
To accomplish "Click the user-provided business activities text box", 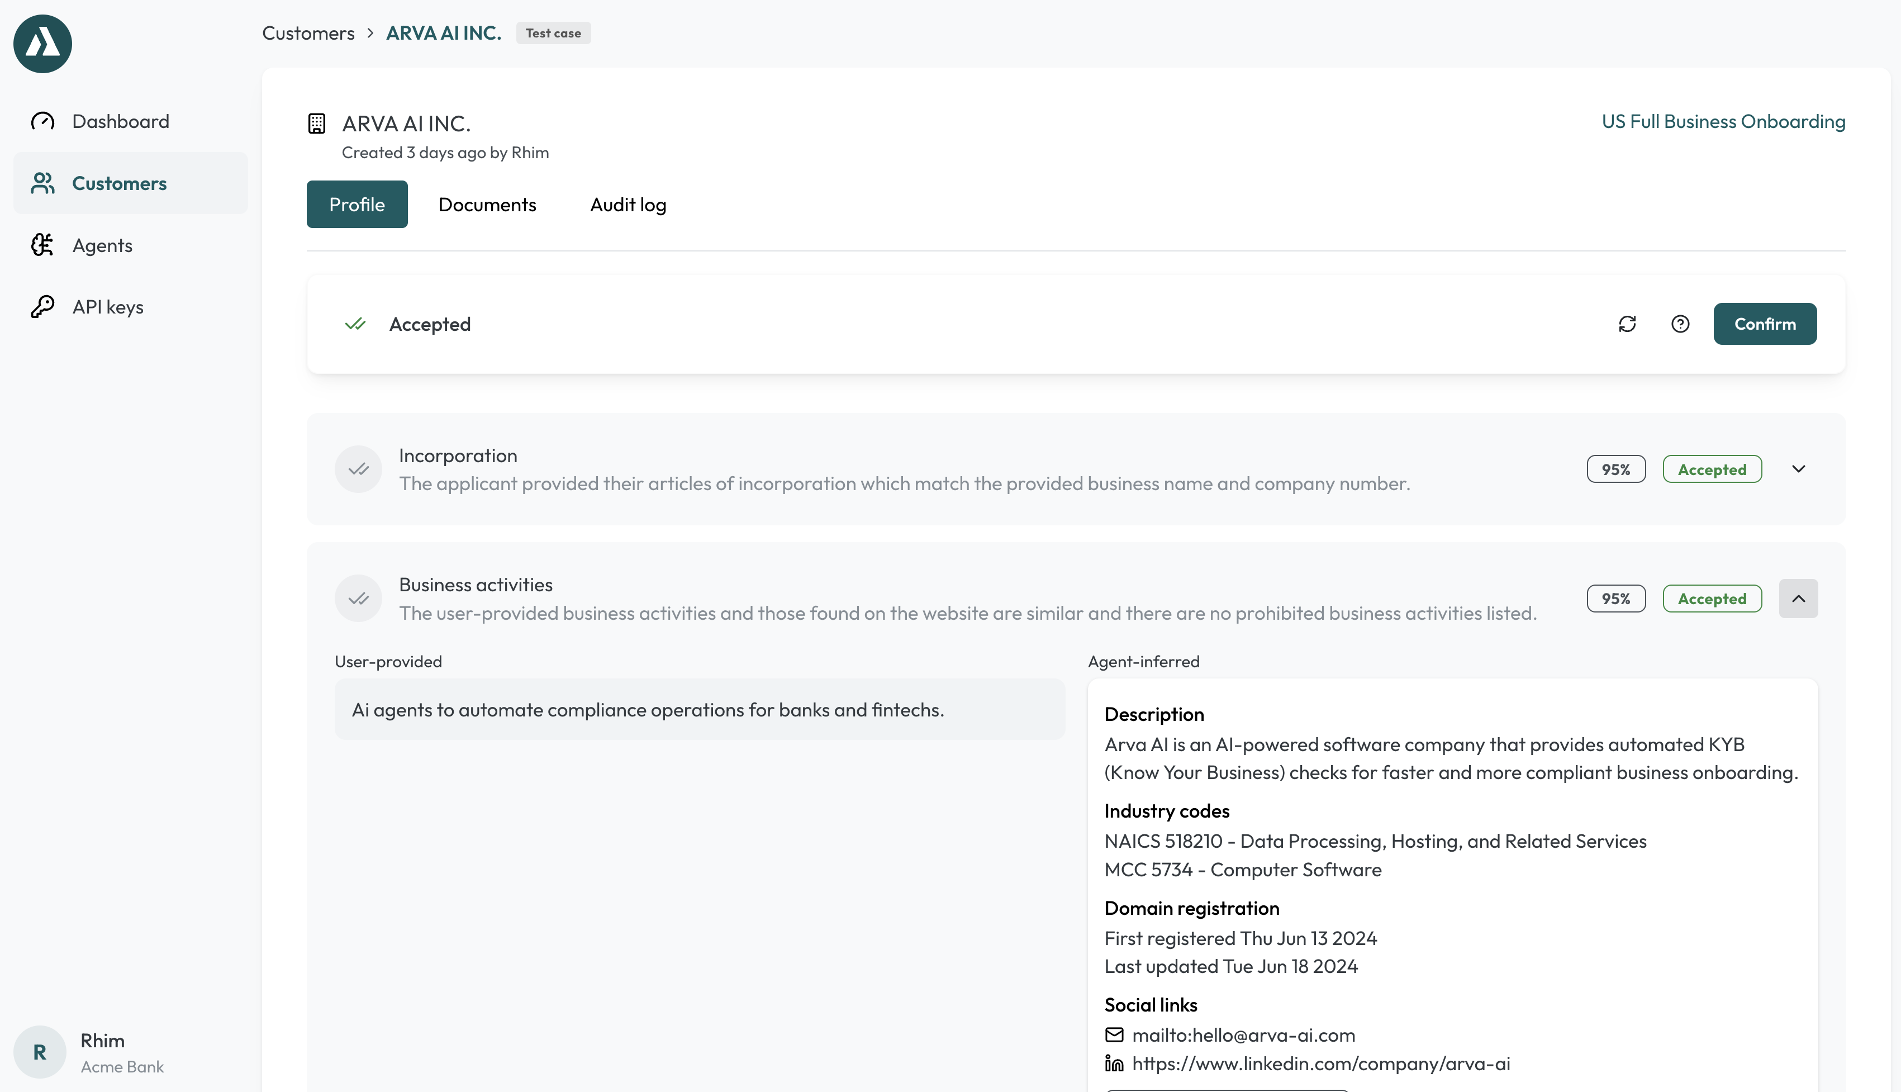I will (699, 710).
